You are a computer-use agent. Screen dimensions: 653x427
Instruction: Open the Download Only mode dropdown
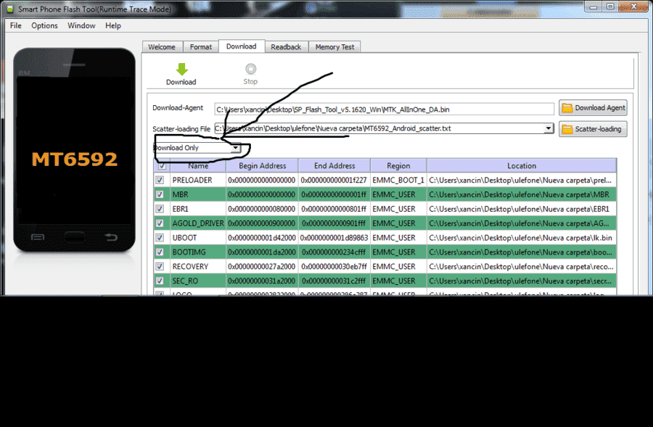(235, 148)
